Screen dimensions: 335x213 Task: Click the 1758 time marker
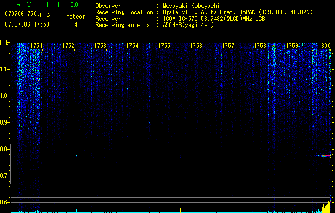click(x=260, y=46)
